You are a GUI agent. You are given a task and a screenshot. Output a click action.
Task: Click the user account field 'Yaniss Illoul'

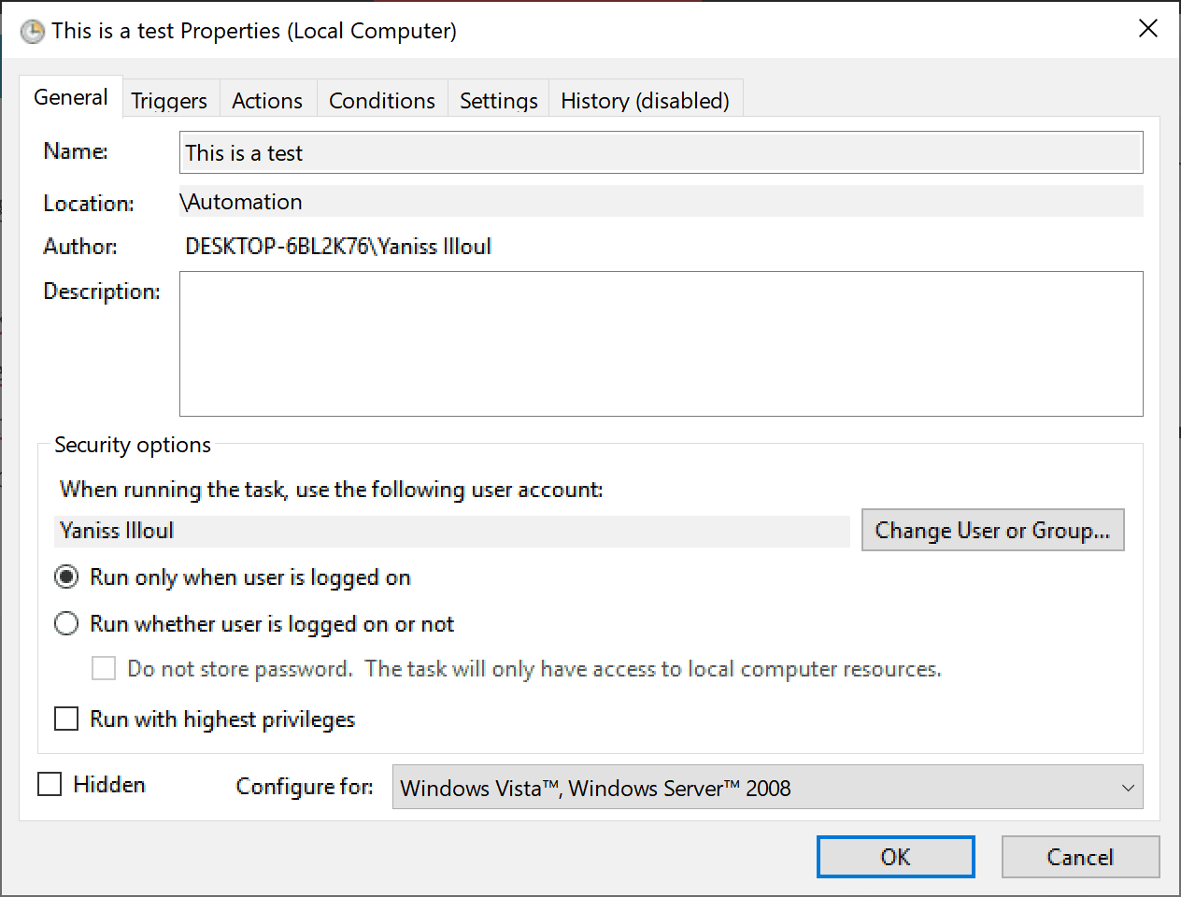(452, 531)
